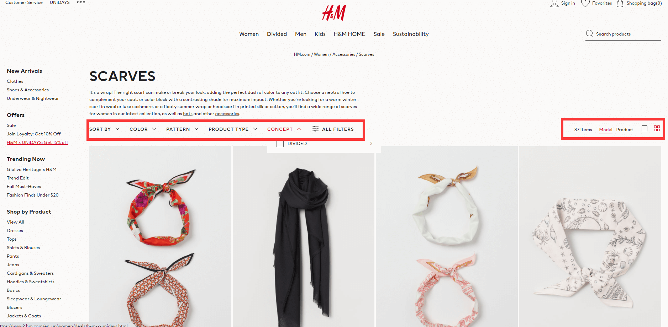Screen dimensions: 668x327
Task: Click the hats link in description
Action: click(188, 114)
